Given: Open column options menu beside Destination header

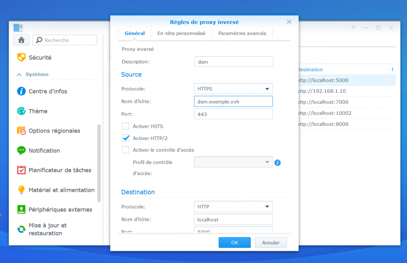Looking at the screenshot, I should click(x=392, y=69).
